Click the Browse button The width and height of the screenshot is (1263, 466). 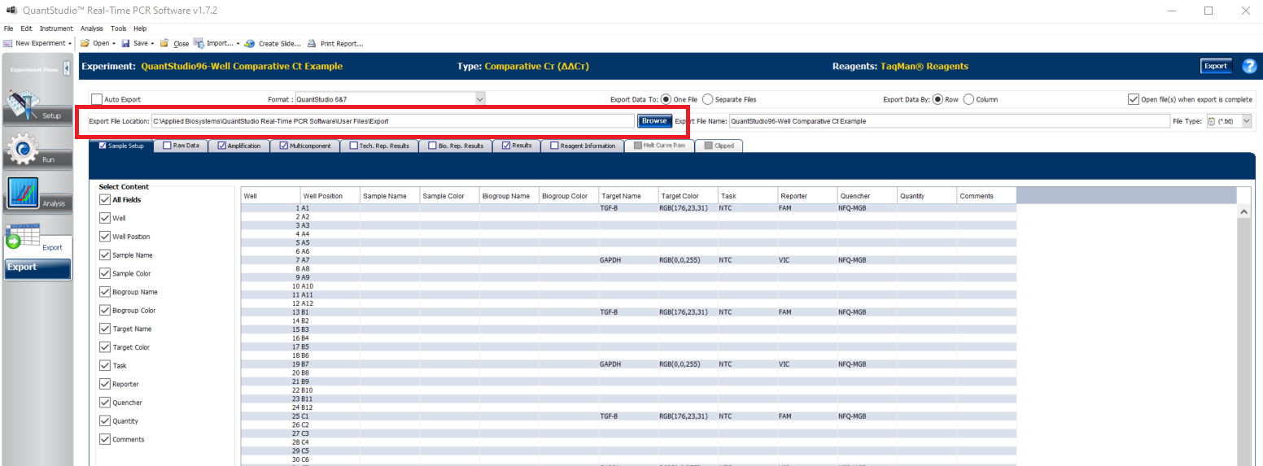(654, 121)
